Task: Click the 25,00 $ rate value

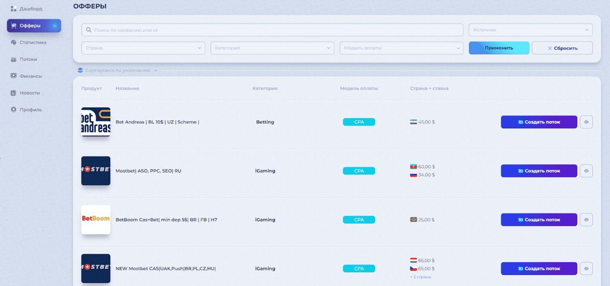Action: click(x=426, y=219)
